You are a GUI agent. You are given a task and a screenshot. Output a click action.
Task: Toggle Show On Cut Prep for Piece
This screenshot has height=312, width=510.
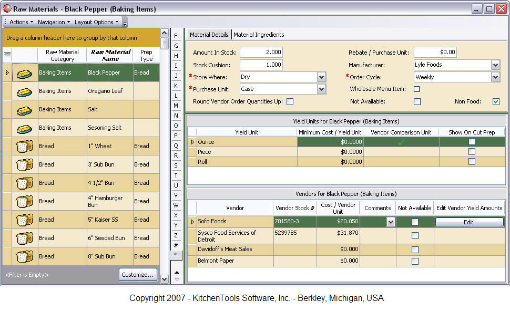pos(472,152)
